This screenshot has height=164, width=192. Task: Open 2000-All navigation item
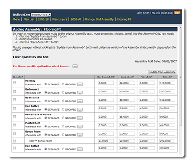pyautogui.click(x=76, y=19)
